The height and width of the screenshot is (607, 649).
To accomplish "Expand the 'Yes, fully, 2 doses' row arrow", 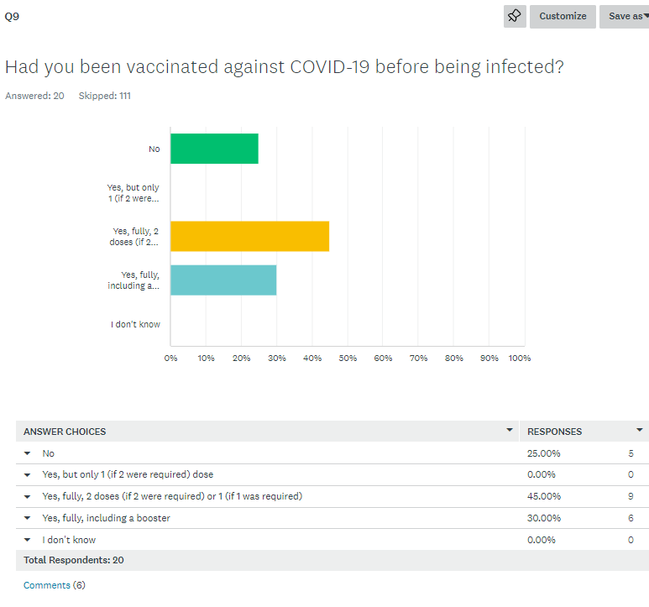I will point(28,497).
